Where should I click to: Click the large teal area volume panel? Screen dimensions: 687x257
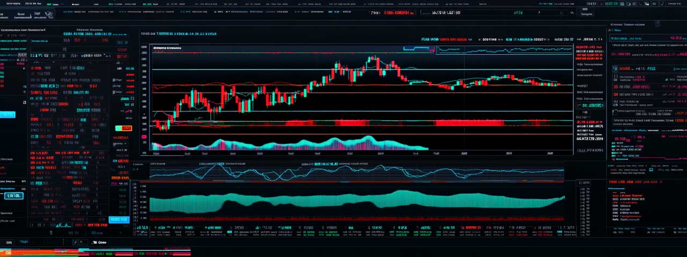[356, 202]
